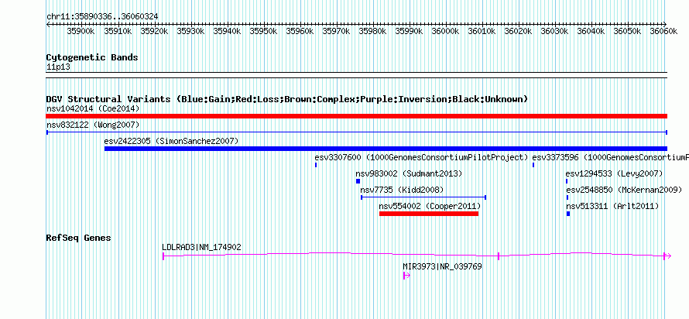Open the nsv7735 (Kidd2008) label
689x319 pixels.
pos(402,190)
